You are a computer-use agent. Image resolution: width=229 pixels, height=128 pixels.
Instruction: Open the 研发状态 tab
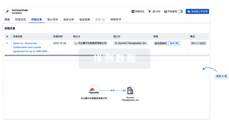[x=20, y=20]
